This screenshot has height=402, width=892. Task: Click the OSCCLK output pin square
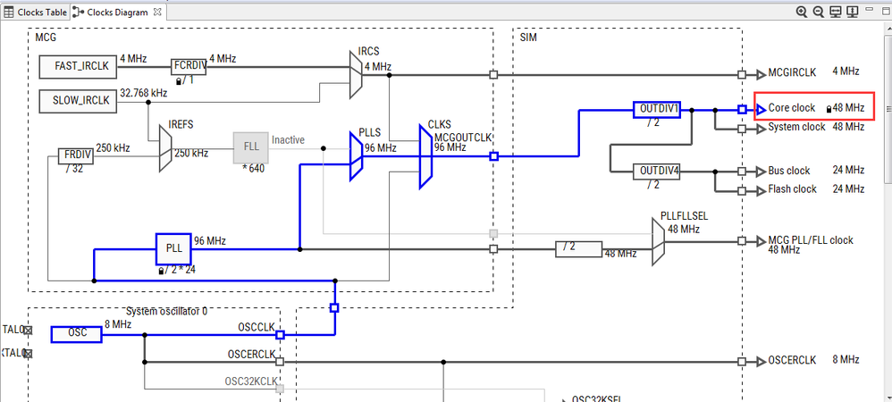pos(280,335)
